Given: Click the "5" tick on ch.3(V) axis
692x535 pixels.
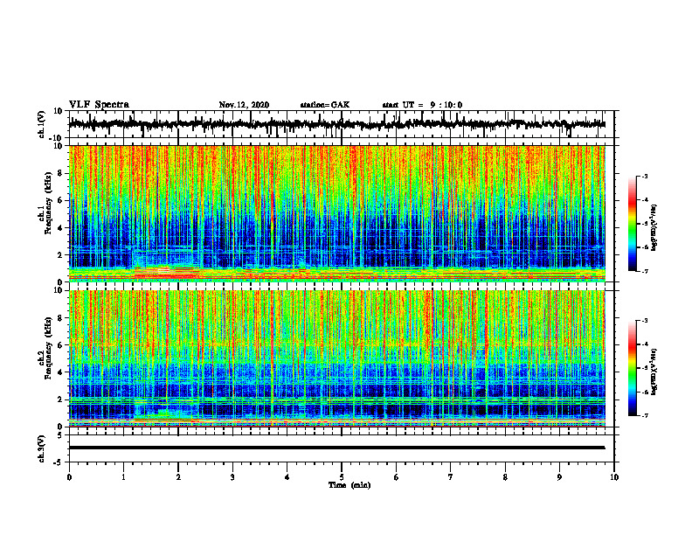Looking at the screenshot, I should (60, 434).
